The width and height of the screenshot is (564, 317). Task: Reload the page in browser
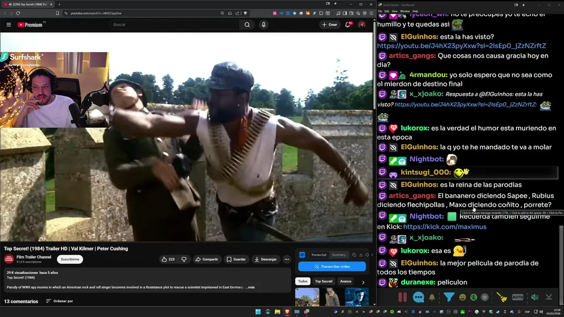(x=18, y=13)
